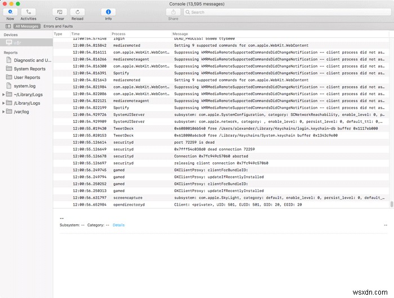Image resolution: width=394 pixels, height=298 pixels.
Task: Toggle the sidebar visibility button
Action: tap(8, 26)
